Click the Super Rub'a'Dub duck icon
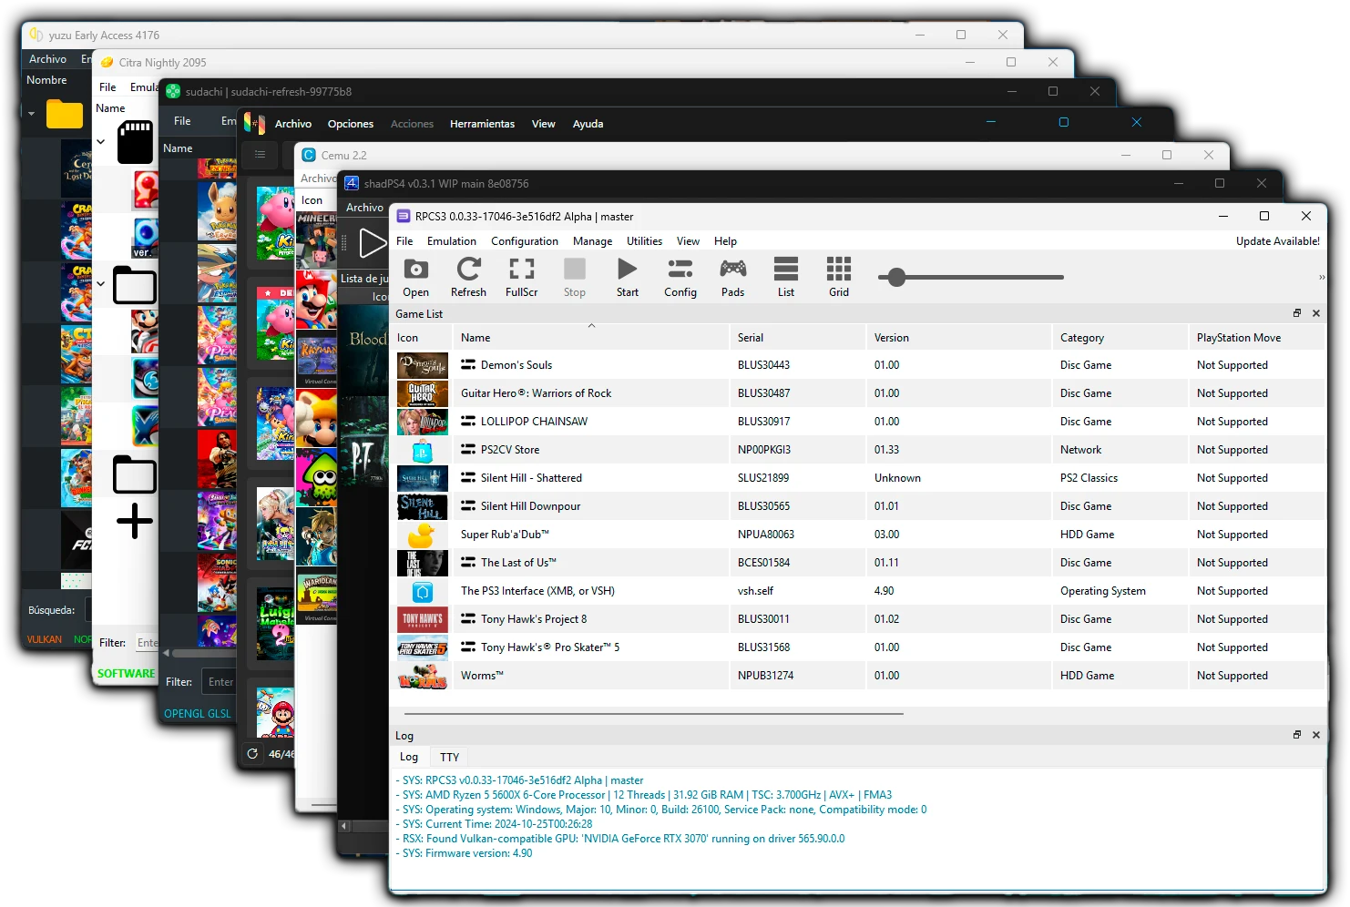The width and height of the screenshot is (1350, 907). pyautogui.click(x=423, y=535)
